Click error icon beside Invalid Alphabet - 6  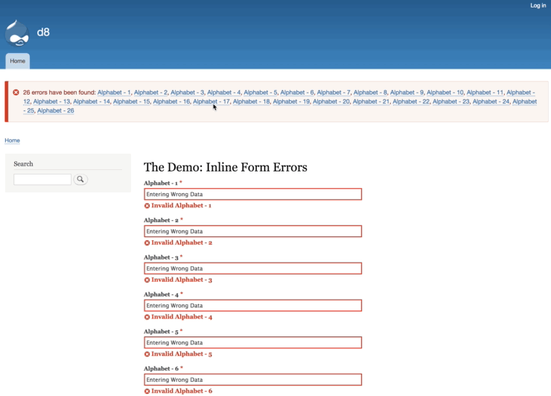point(147,391)
